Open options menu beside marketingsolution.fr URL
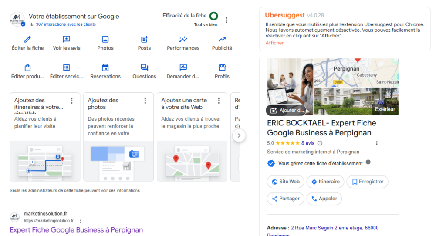446x236 pixels. coord(81,221)
